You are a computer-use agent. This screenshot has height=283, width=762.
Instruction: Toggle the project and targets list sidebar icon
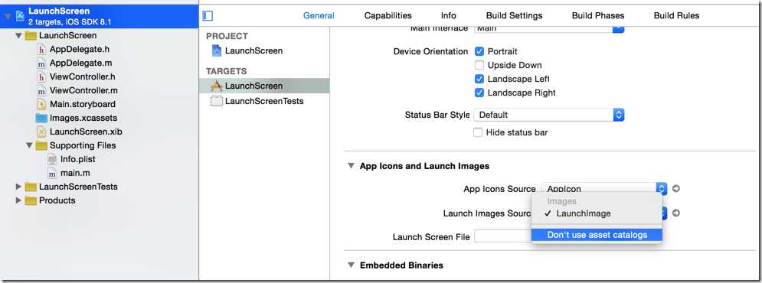point(208,15)
